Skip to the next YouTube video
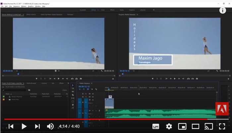232x133 pixels. click(37, 126)
